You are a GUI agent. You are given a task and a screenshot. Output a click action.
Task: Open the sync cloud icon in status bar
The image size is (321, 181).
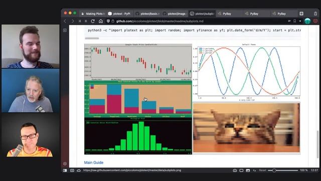[79, 170]
